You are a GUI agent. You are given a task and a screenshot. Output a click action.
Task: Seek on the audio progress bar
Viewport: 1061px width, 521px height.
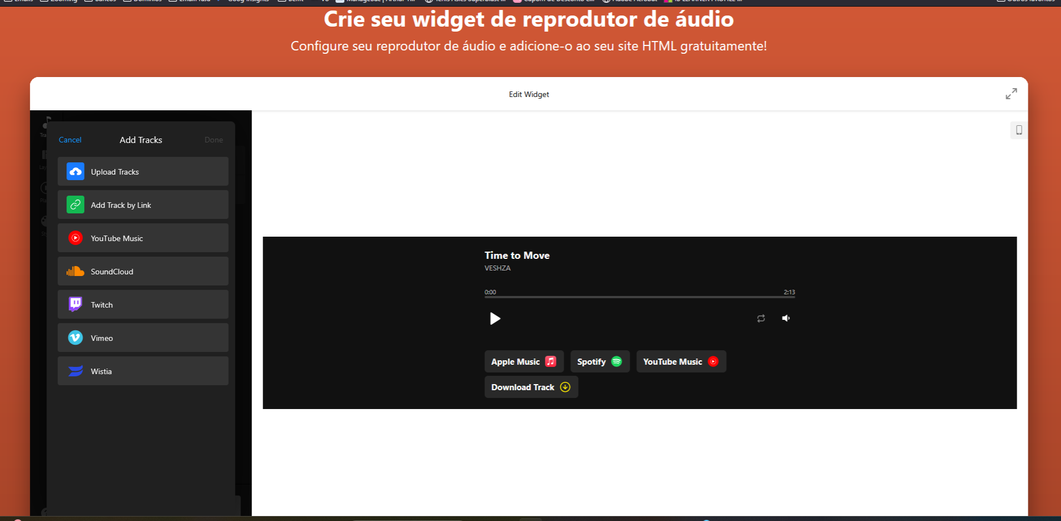[640, 297]
